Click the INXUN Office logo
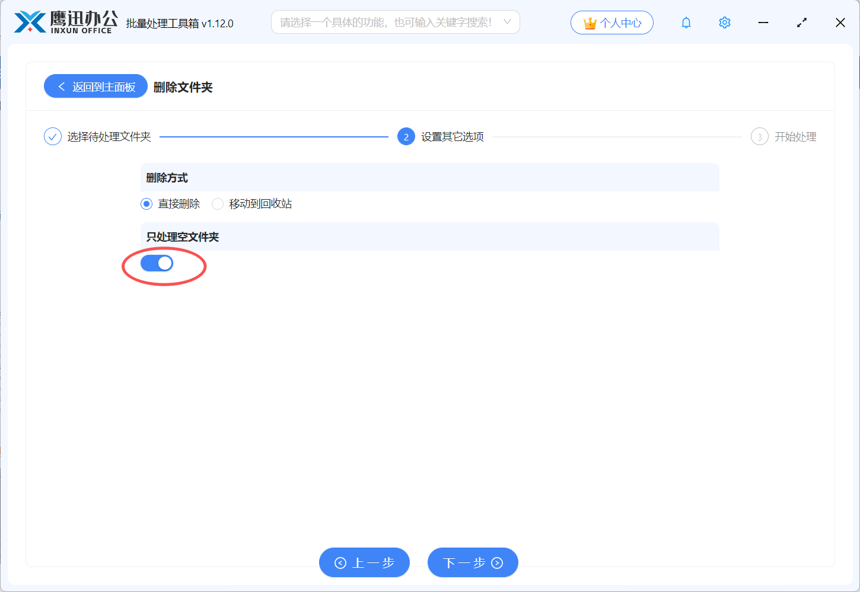This screenshot has width=860, height=592. [65, 23]
